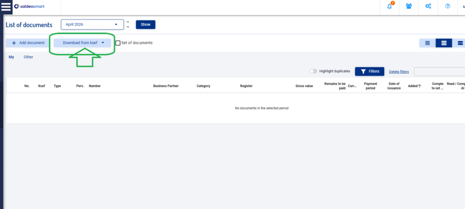Click the saldeosmart logo
Image resolution: width=465 pixels, height=209 pixels.
pyautogui.click(x=30, y=7)
